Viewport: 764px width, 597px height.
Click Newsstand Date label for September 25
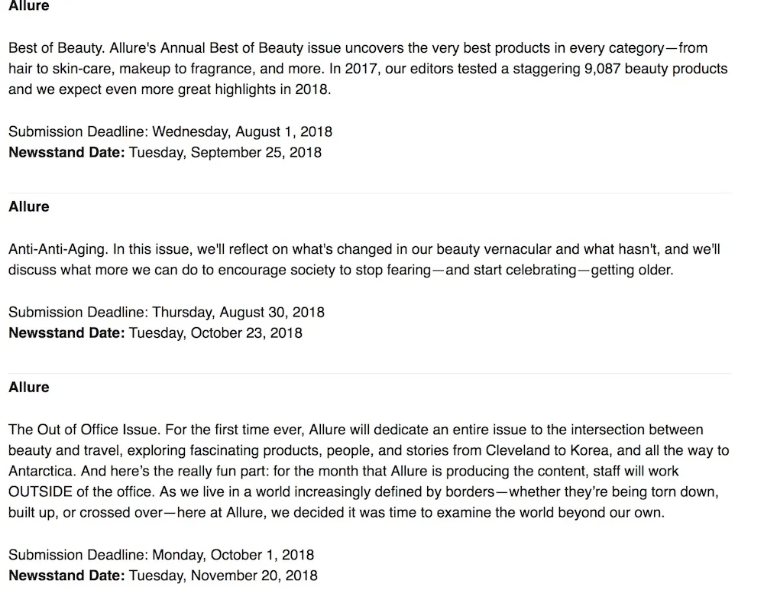(x=66, y=153)
